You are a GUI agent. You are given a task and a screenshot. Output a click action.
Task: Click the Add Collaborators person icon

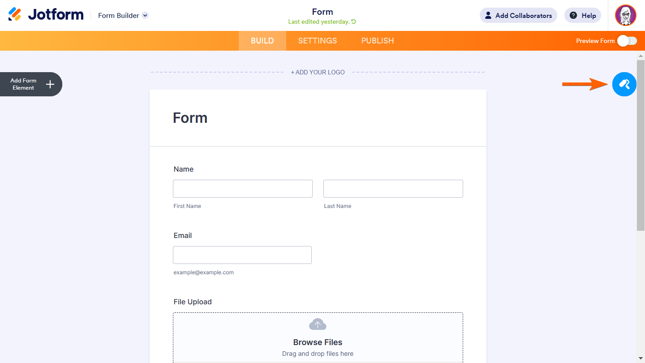point(488,16)
